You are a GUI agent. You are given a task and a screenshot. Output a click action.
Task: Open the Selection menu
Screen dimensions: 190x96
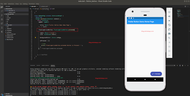(11, 4)
